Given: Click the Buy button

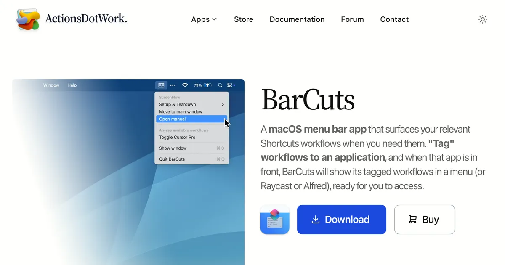Looking at the screenshot, I should pos(425,220).
